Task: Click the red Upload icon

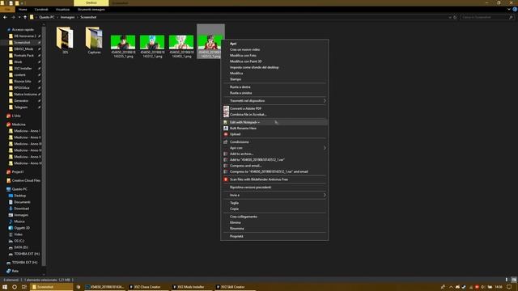Action: 226,134
